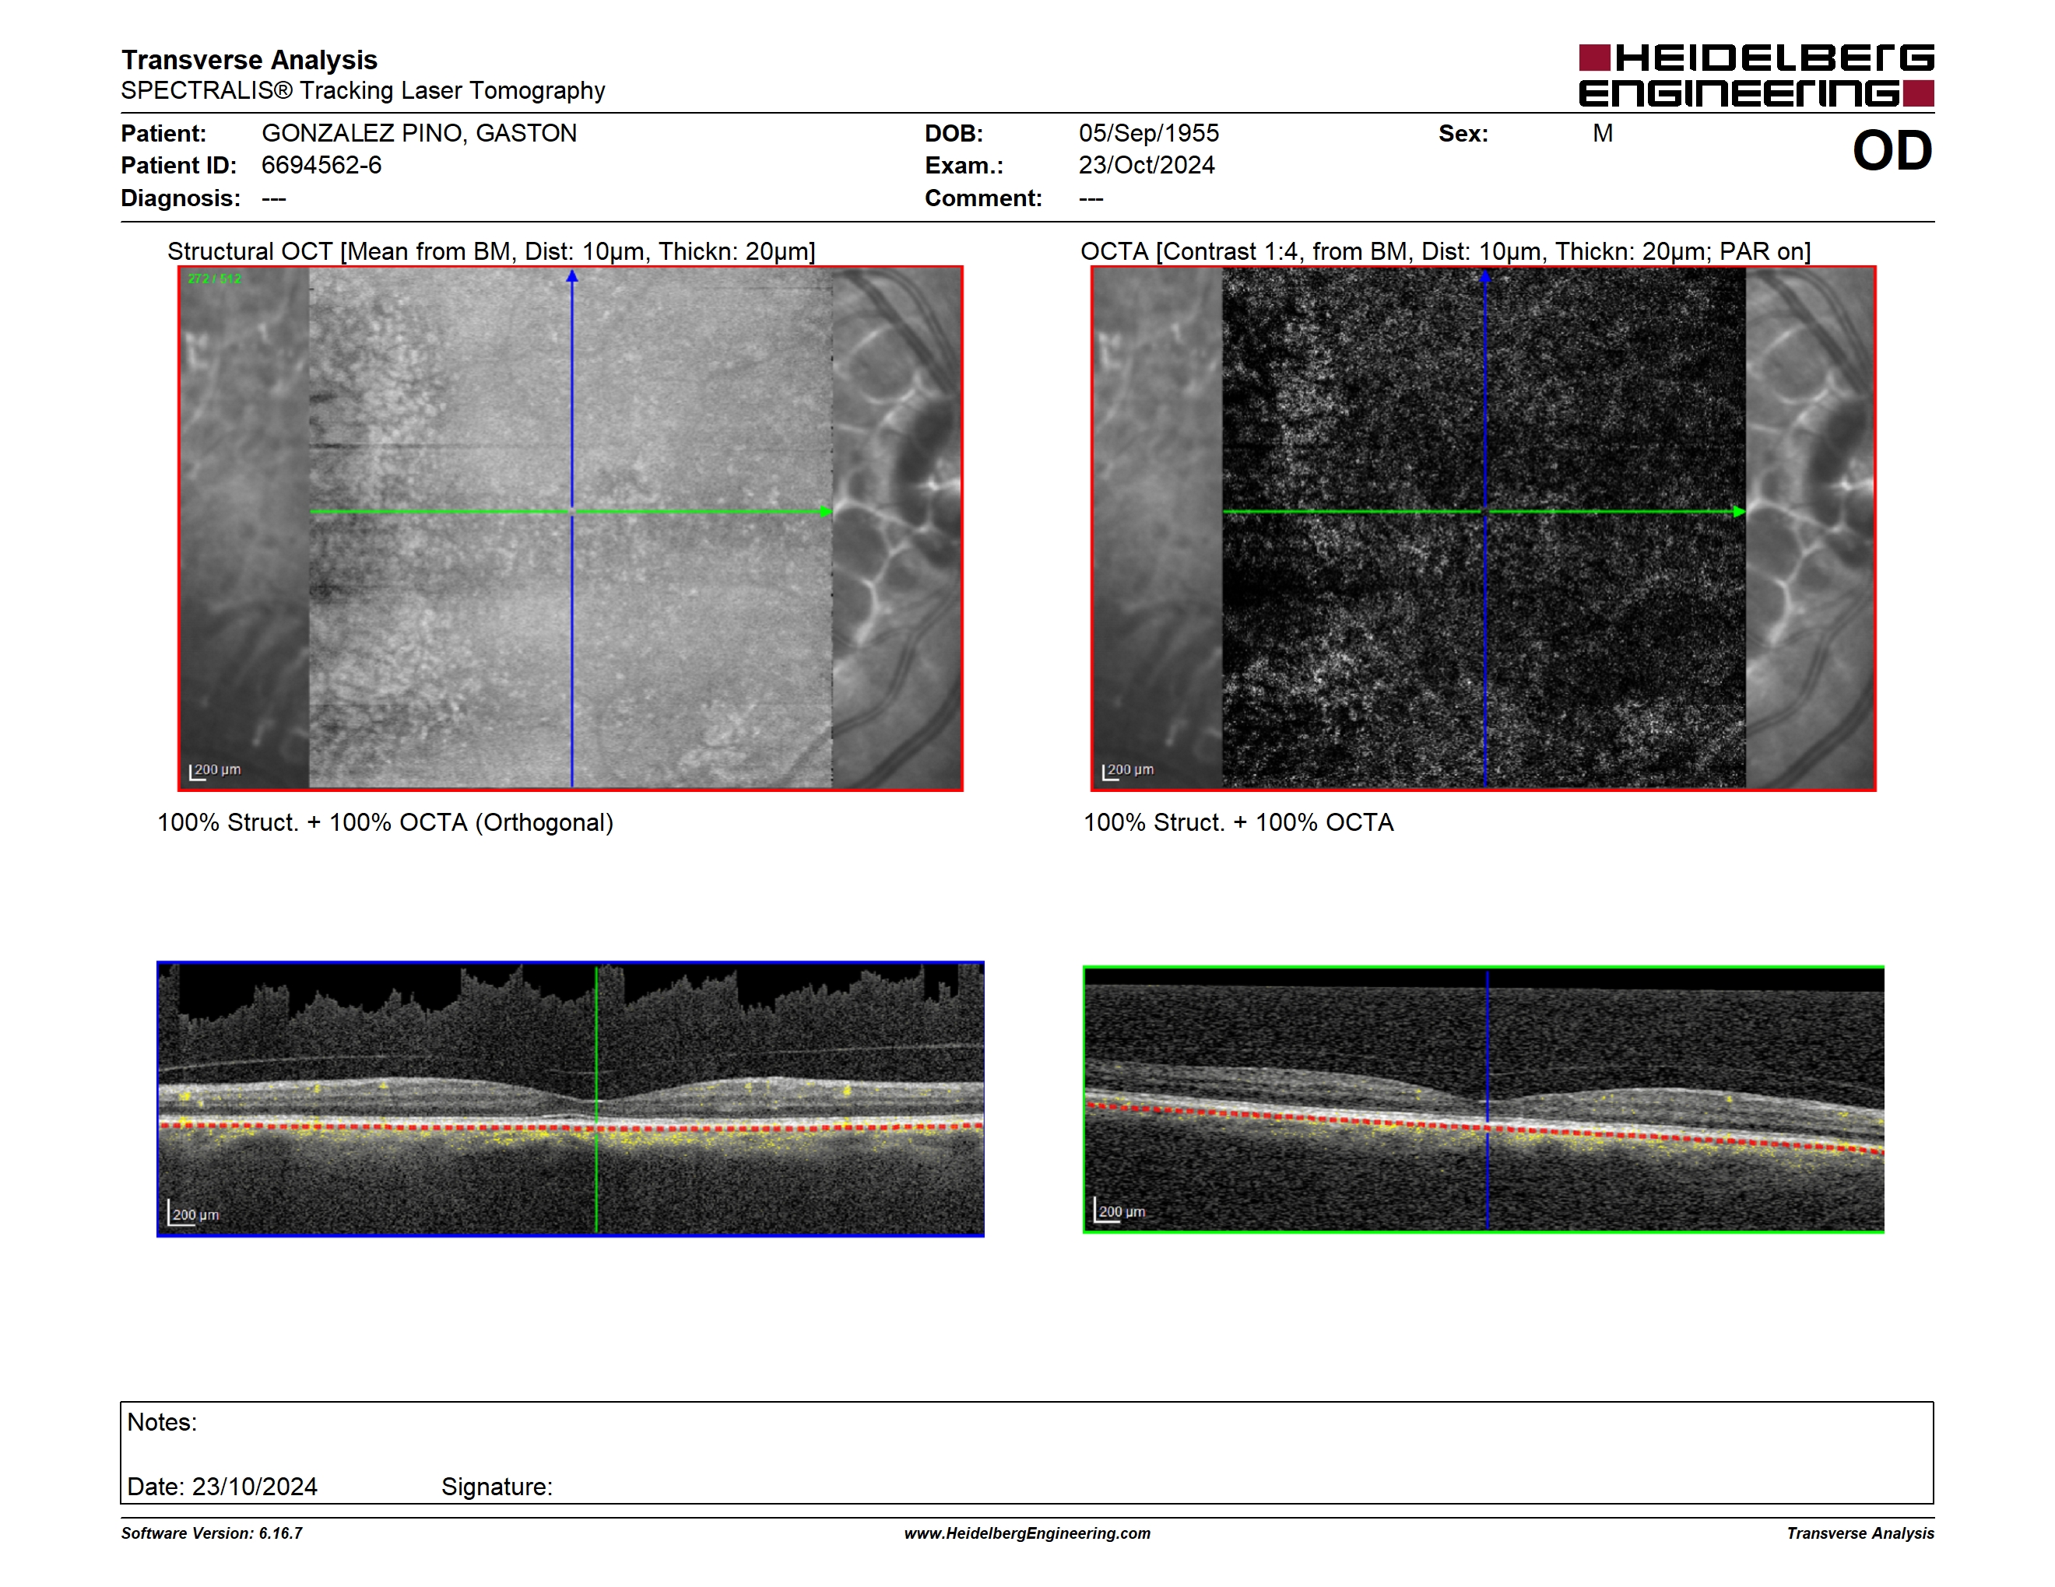This screenshot has width=2055, height=1587.
Task: Open the www.HeidelbergEngineering.com link
Action: click(1027, 1533)
